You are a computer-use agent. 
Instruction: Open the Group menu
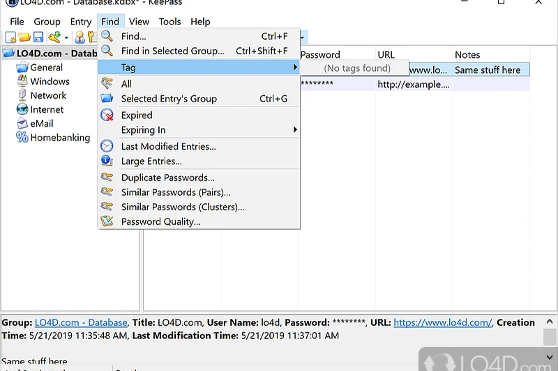pyautogui.click(x=47, y=22)
